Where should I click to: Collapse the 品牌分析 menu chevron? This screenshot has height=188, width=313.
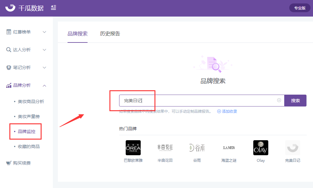[44, 86]
